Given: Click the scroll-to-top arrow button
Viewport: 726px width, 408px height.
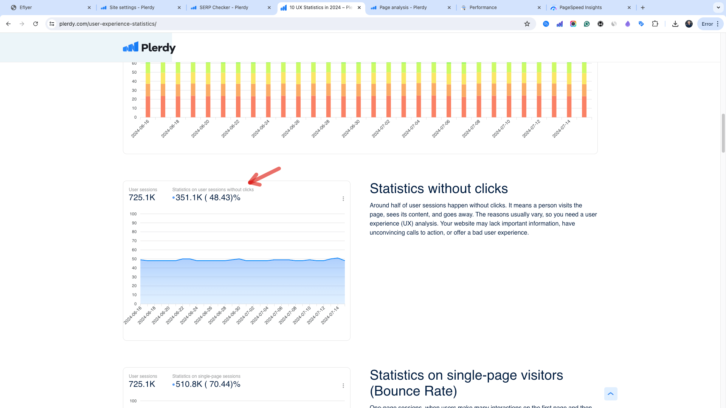Looking at the screenshot, I should click(x=610, y=394).
